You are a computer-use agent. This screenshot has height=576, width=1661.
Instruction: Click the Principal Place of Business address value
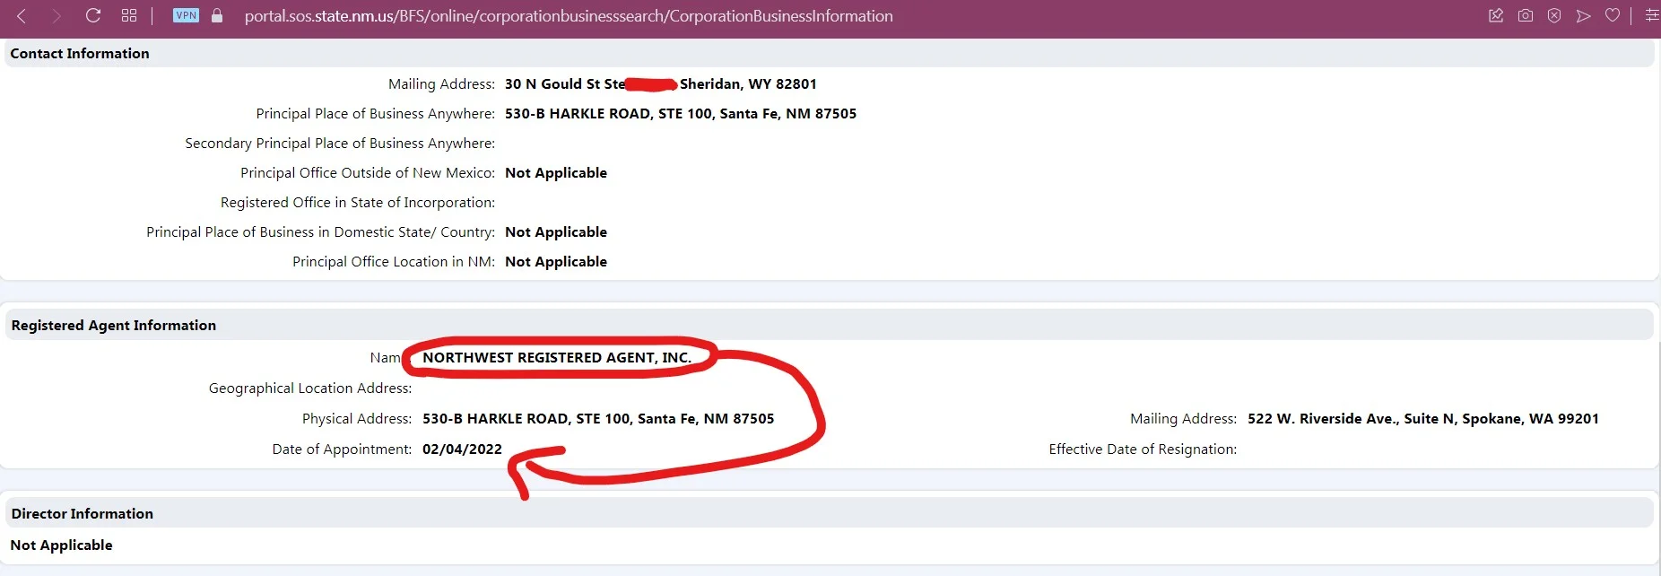click(x=680, y=114)
